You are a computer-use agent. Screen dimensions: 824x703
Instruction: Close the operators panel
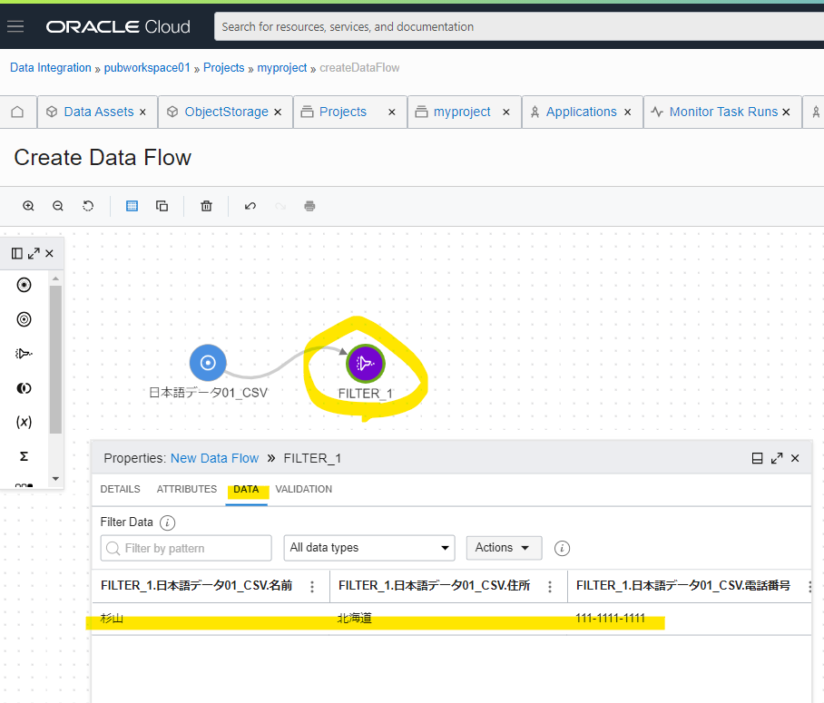[49, 253]
